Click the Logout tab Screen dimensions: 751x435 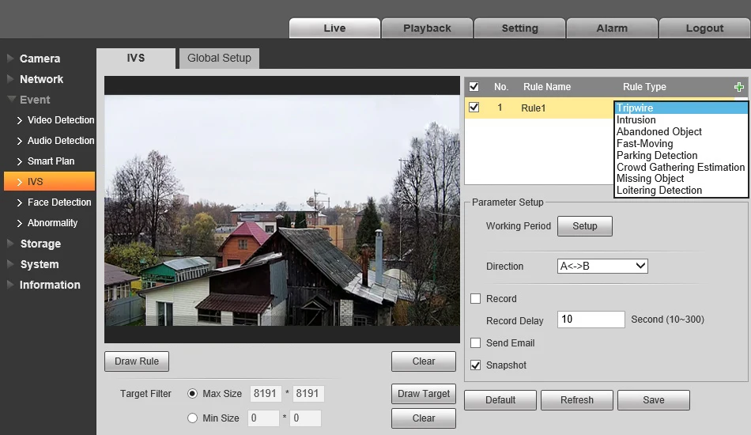704,28
